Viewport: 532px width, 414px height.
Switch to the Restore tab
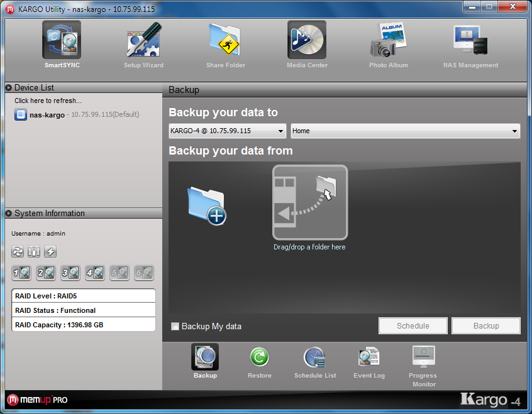pyautogui.click(x=260, y=361)
